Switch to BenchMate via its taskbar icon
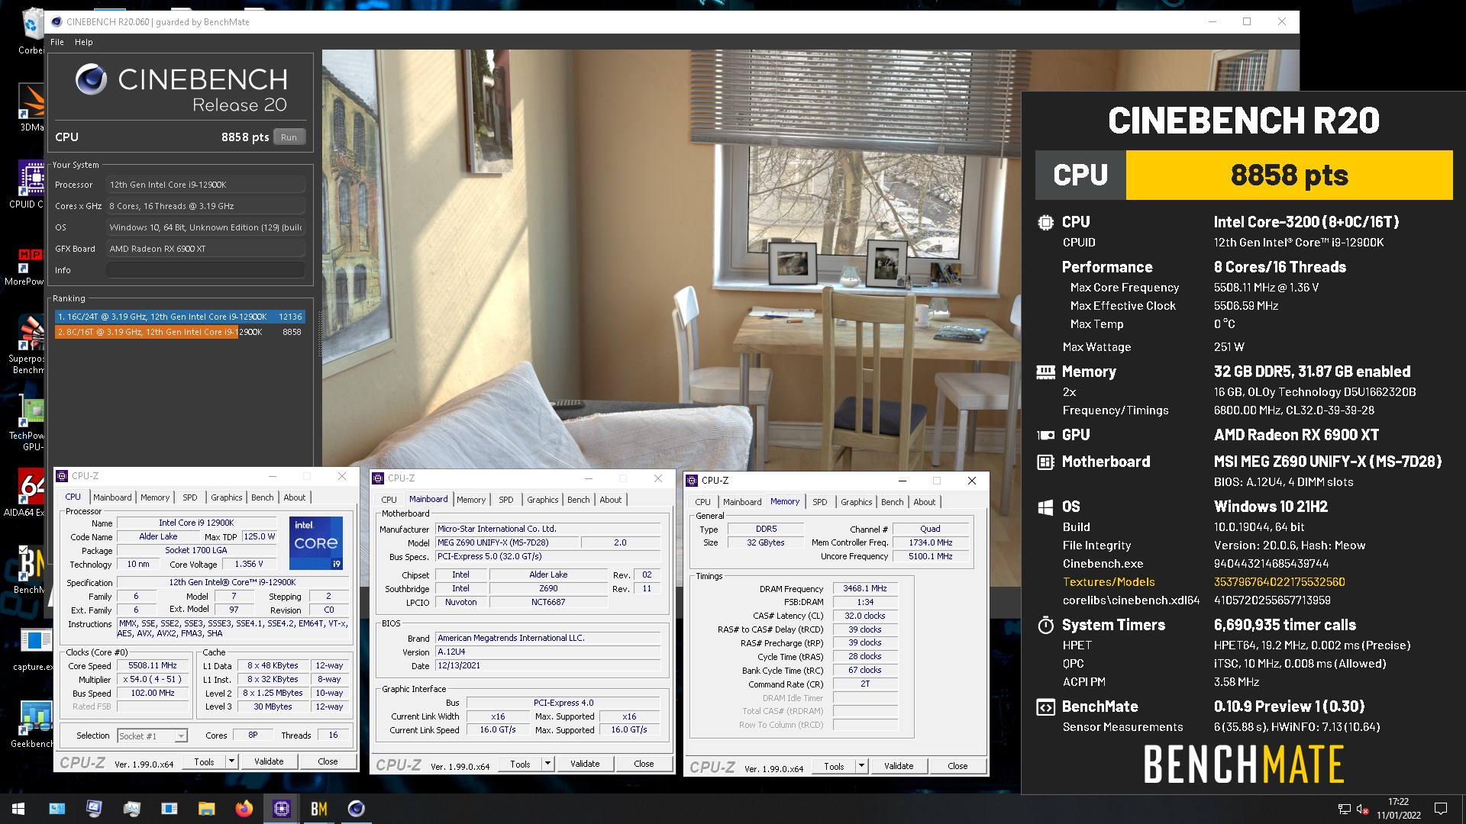 click(318, 809)
